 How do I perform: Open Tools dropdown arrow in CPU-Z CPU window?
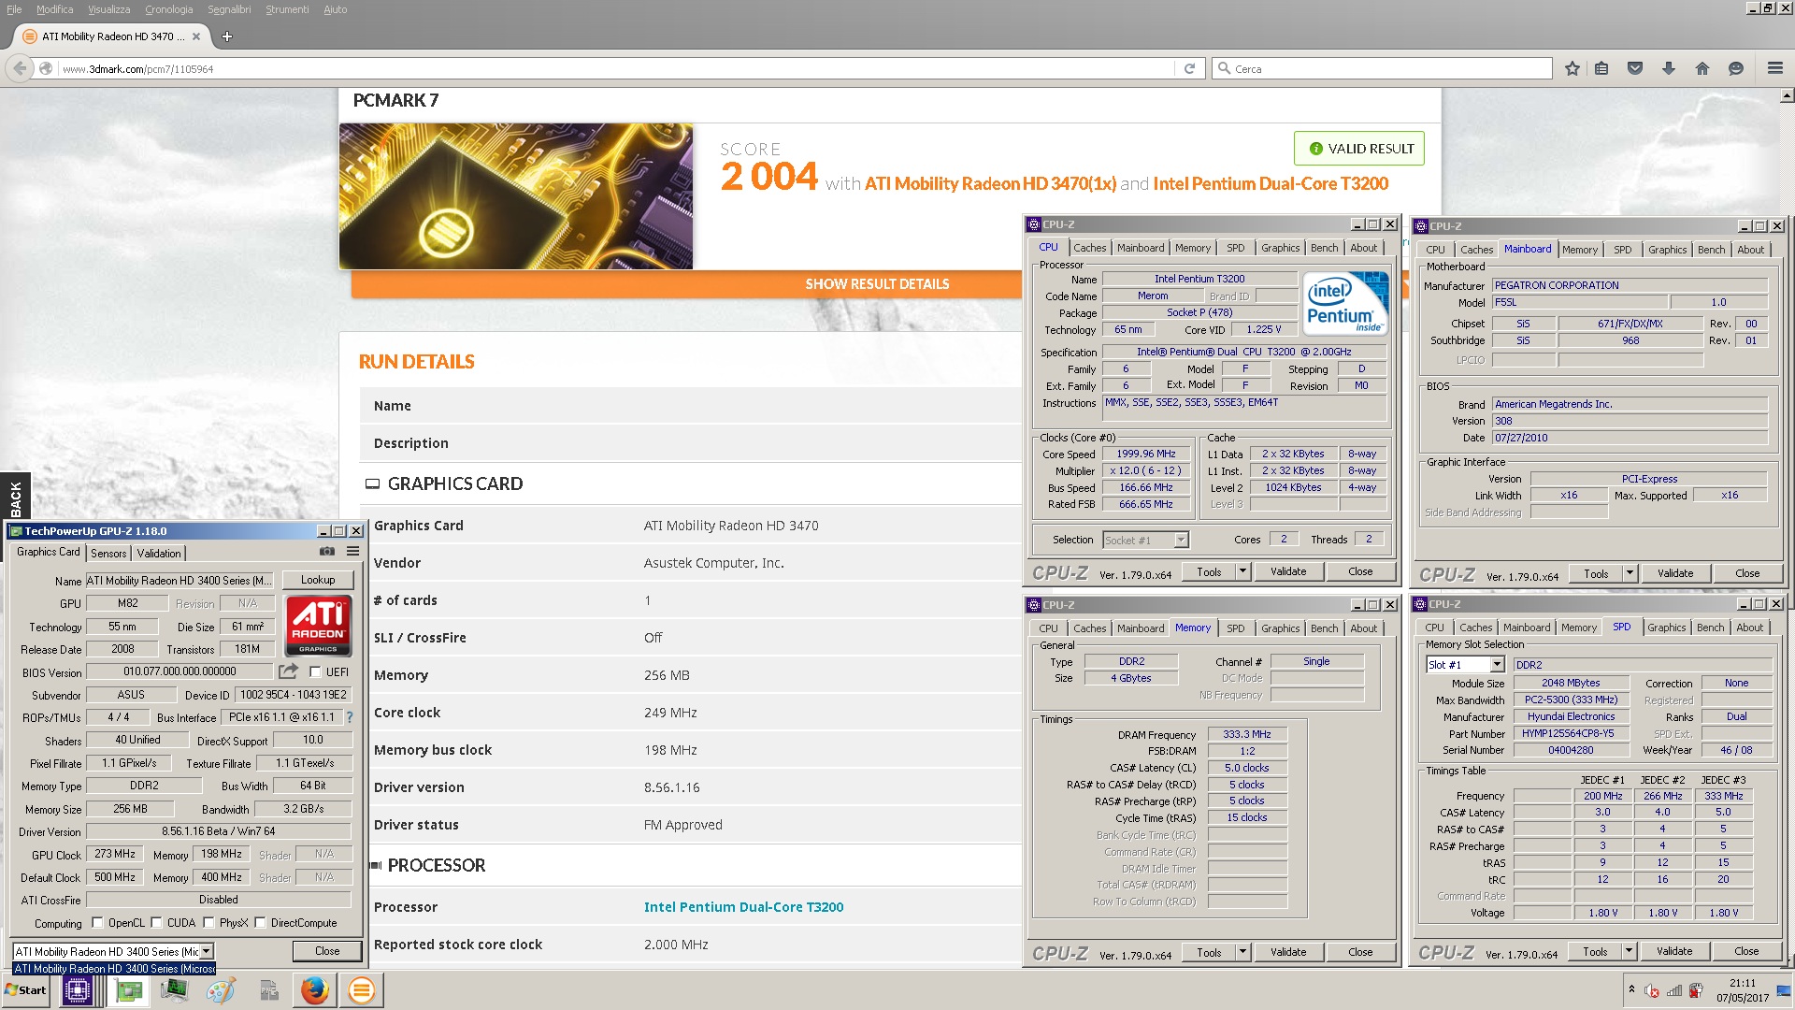[1242, 571]
